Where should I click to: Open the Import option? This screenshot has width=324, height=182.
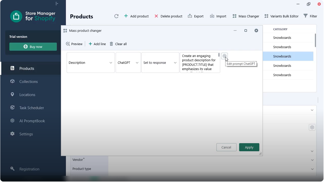[x=218, y=16]
